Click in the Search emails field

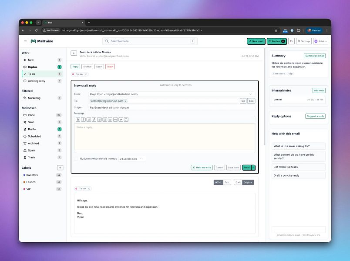coord(150,41)
